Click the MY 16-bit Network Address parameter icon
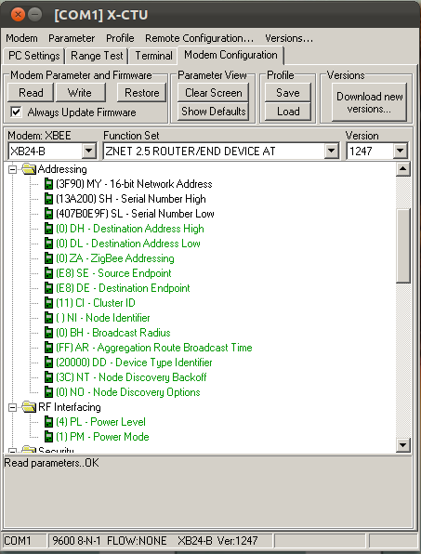421x554 pixels. pos(48,184)
